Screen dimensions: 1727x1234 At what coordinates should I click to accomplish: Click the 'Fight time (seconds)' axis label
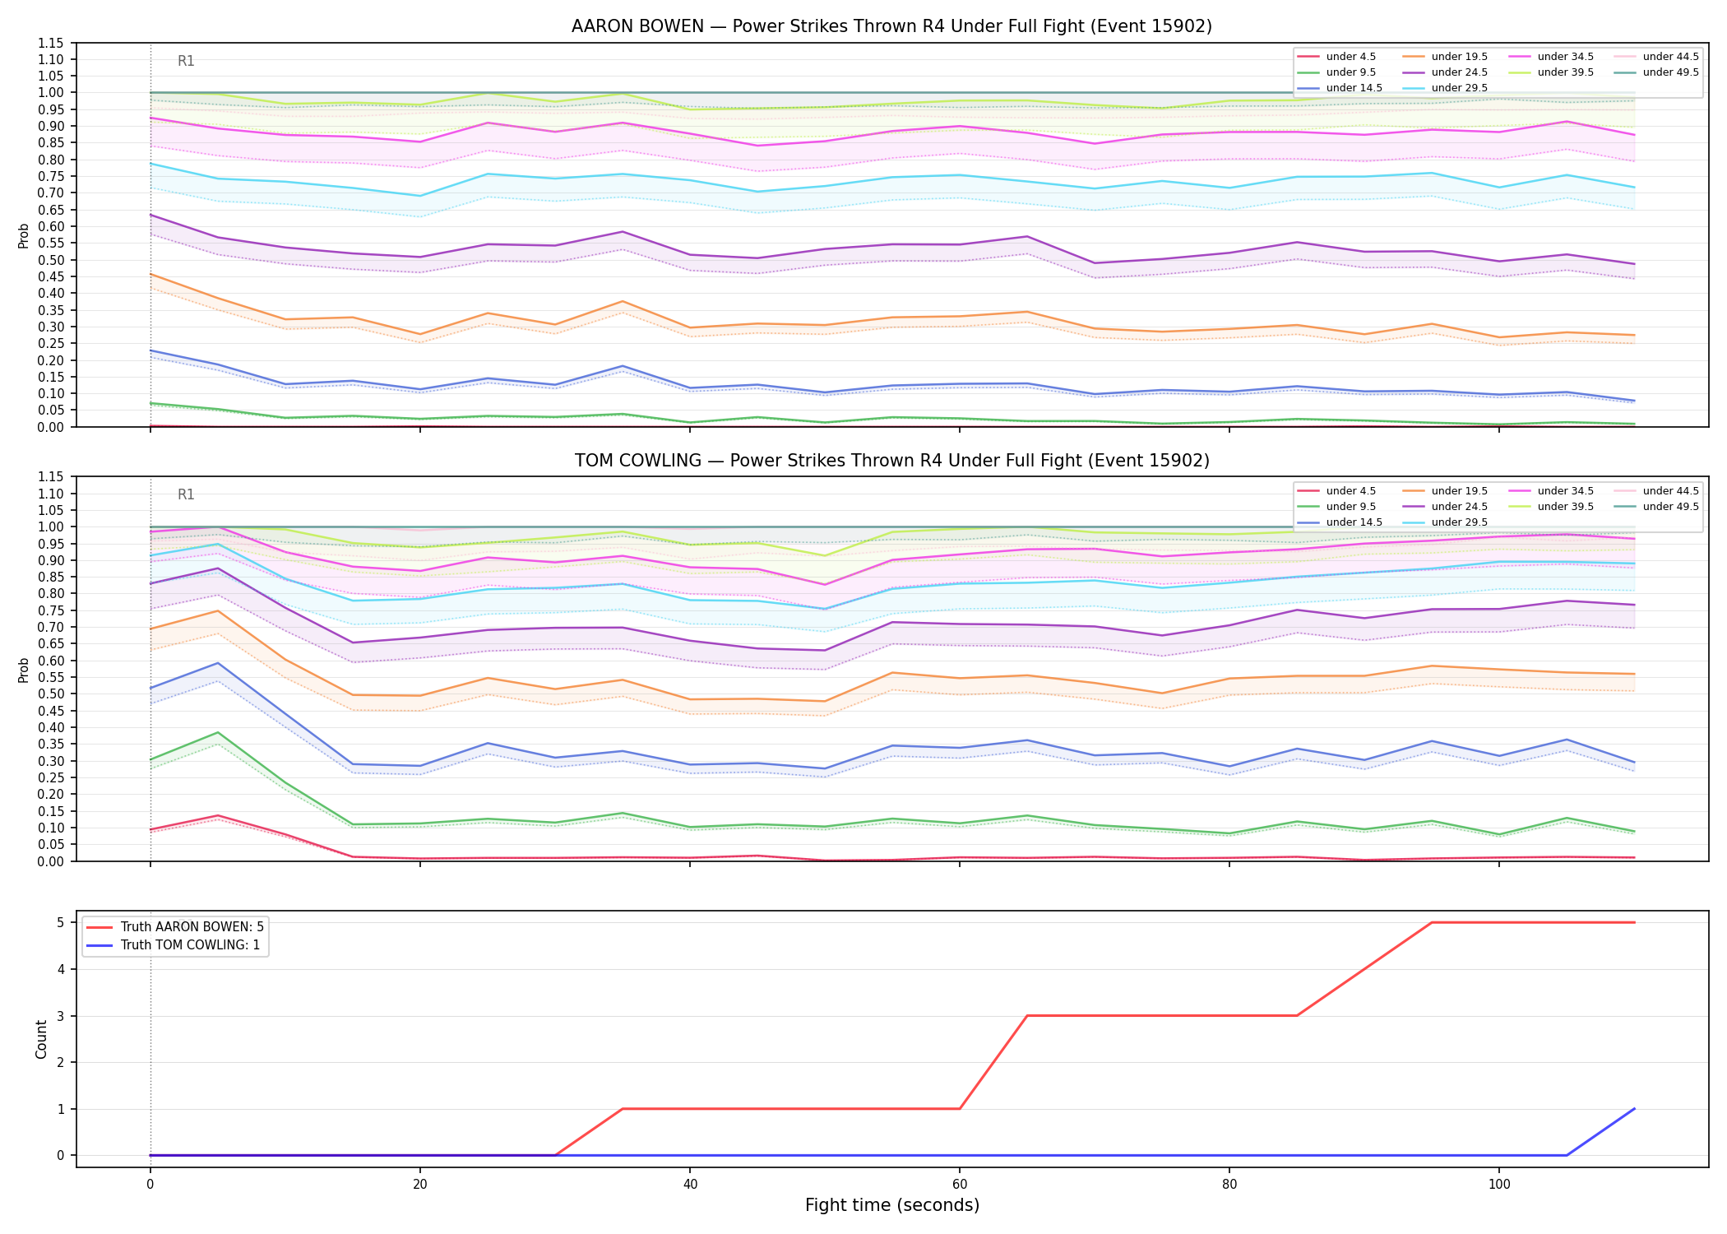(891, 1206)
